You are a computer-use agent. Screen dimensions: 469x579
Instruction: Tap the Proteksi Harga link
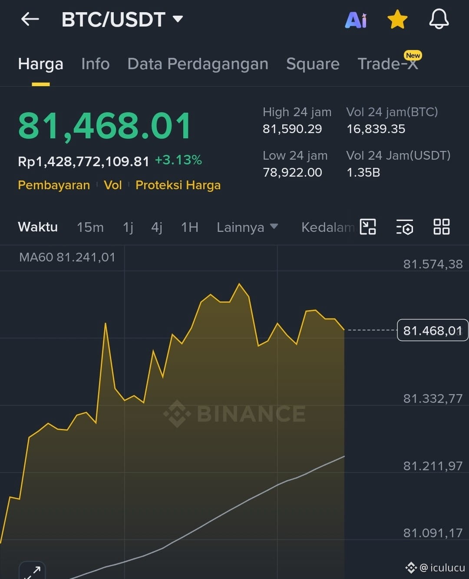[178, 185]
